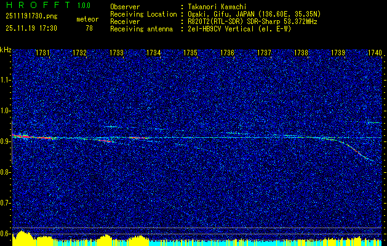Click the version number 1.0.0

[x=84, y=5]
